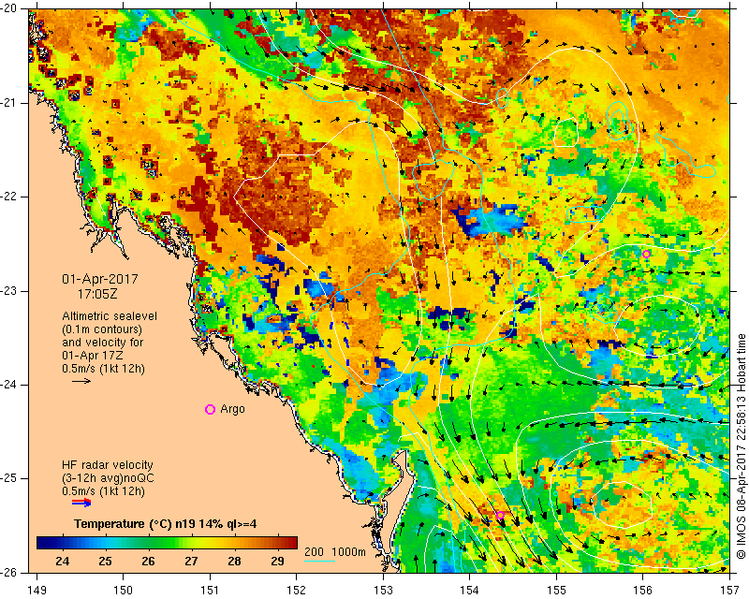
Task: Click the colour bar value 25
Action: 105,562
